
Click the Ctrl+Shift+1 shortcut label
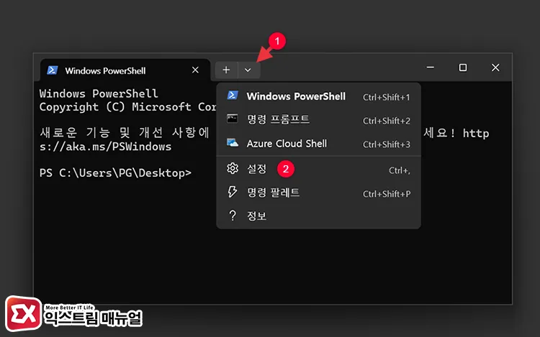click(x=387, y=97)
